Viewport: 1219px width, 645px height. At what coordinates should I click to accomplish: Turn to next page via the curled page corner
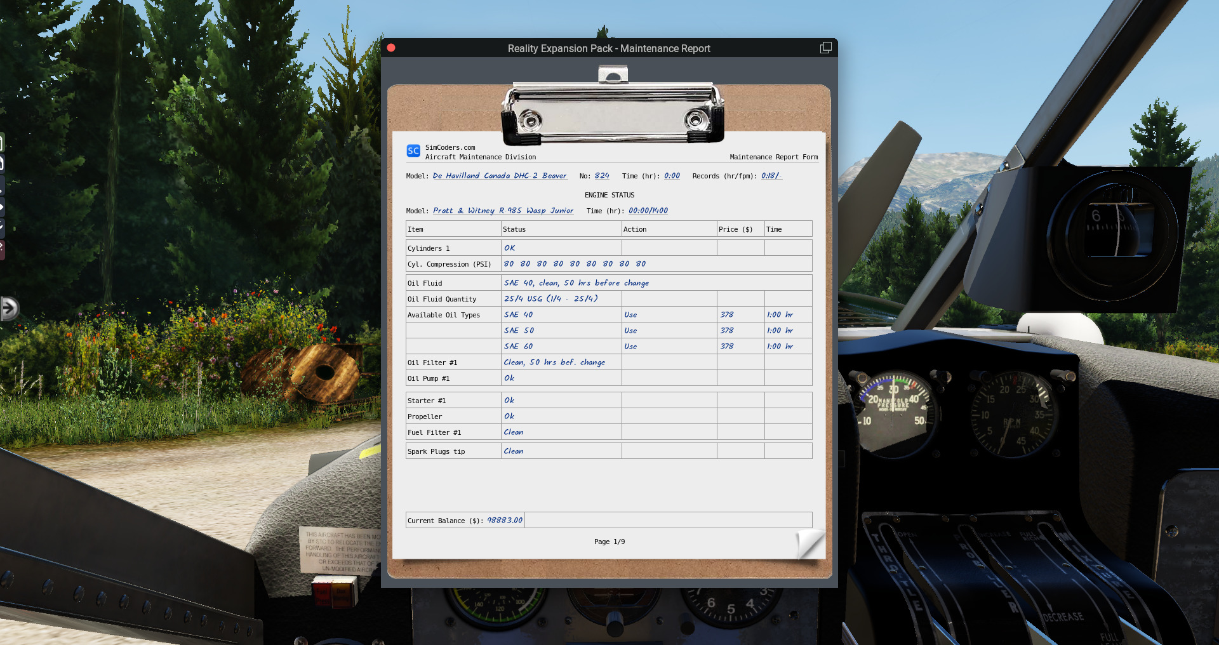point(810,544)
